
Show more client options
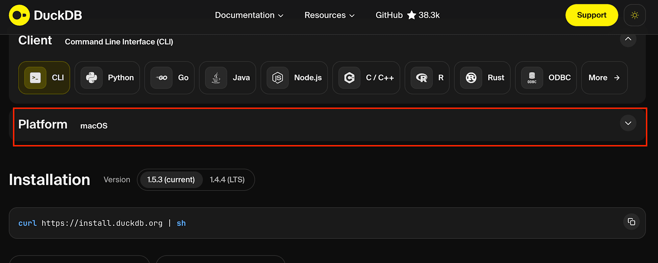coord(604,78)
